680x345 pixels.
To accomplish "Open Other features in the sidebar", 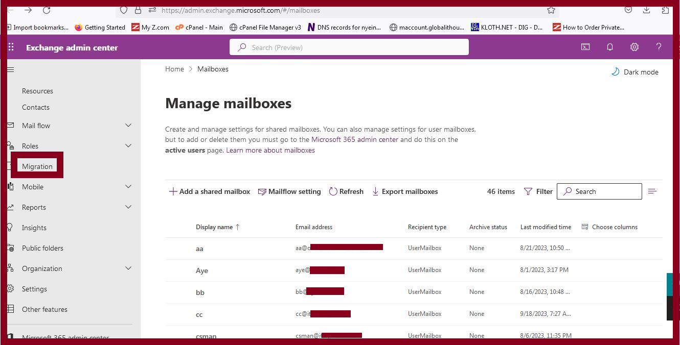I will tap(44, 309).
